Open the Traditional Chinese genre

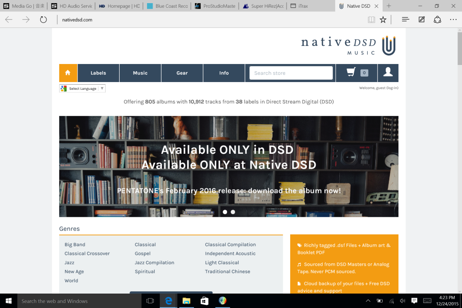tap(227, 271)
